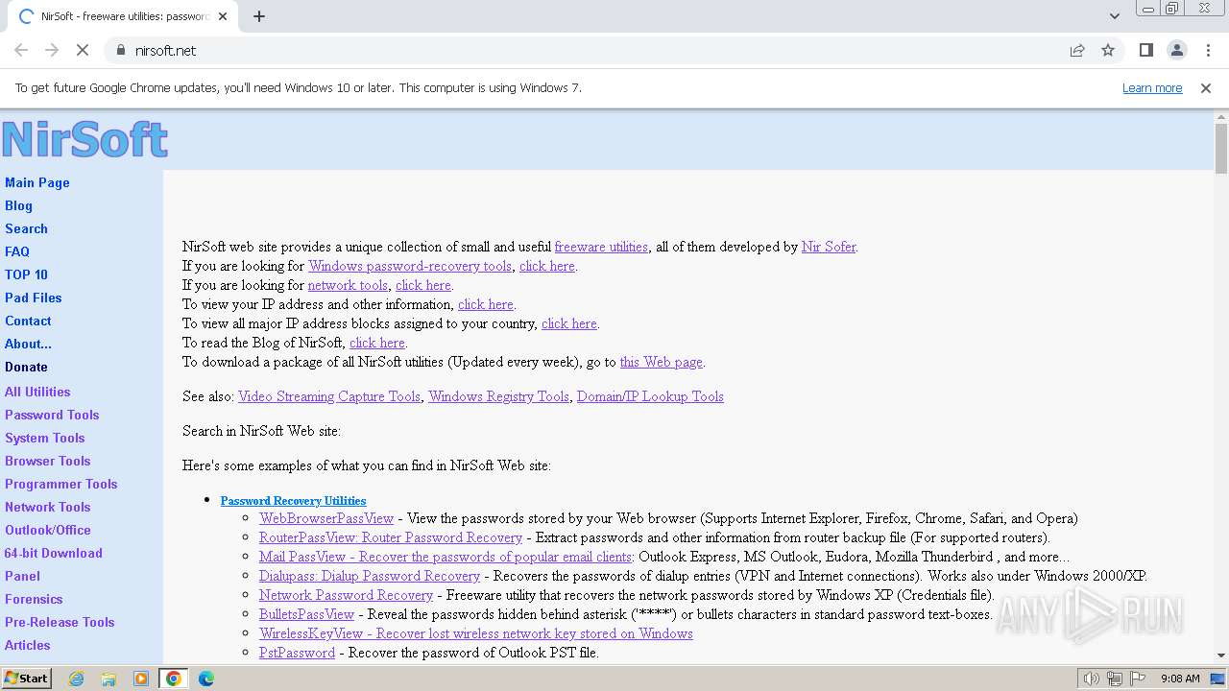The image size is (1229, 691).
Task: Open WebBrowserPassView link
Action: pyautogui.click(x=326, y=518)
